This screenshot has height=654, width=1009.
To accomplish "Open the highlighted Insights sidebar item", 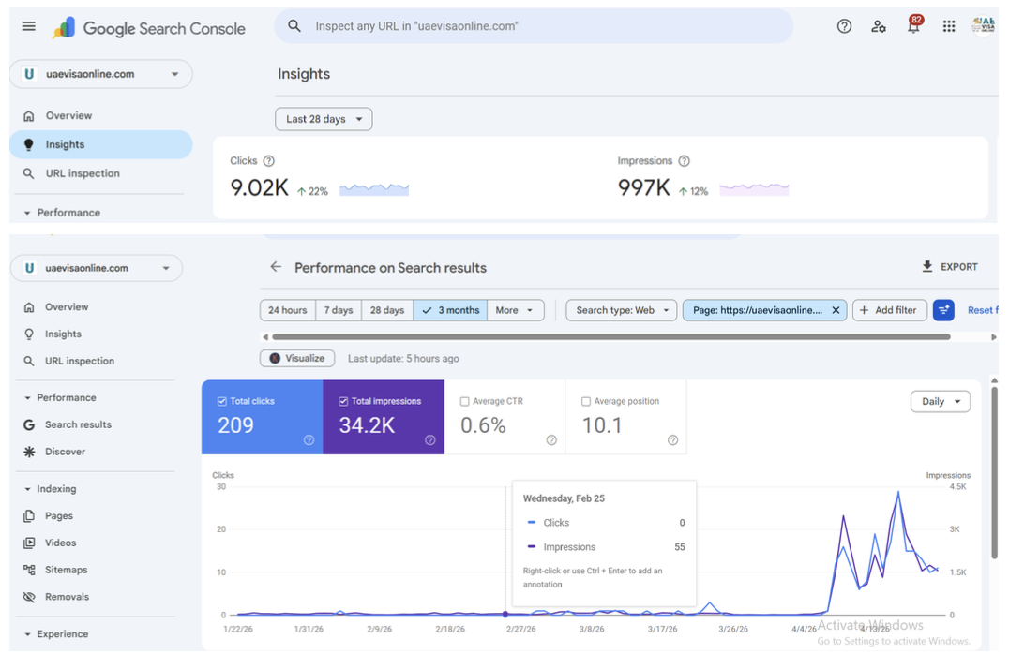I will pyautogui.click(x=101, y=144).
